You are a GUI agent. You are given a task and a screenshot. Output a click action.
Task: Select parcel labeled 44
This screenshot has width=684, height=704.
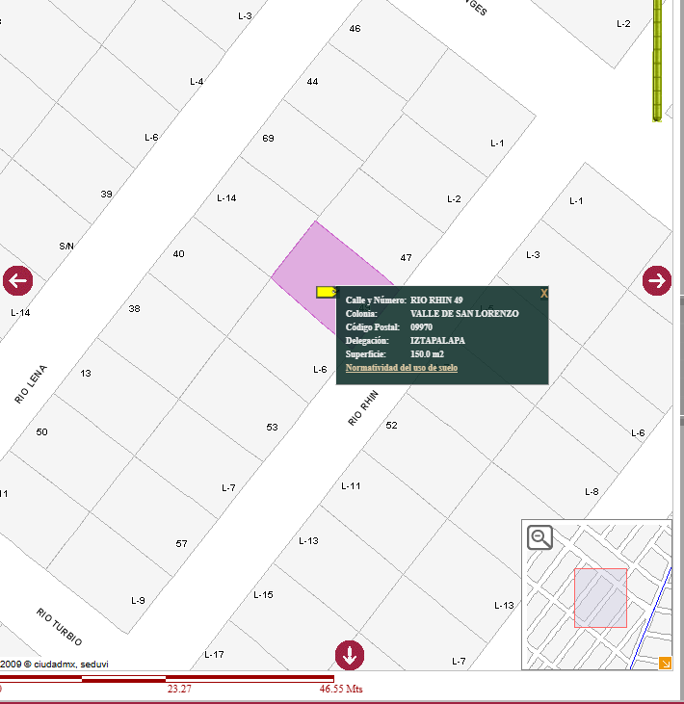312,82
